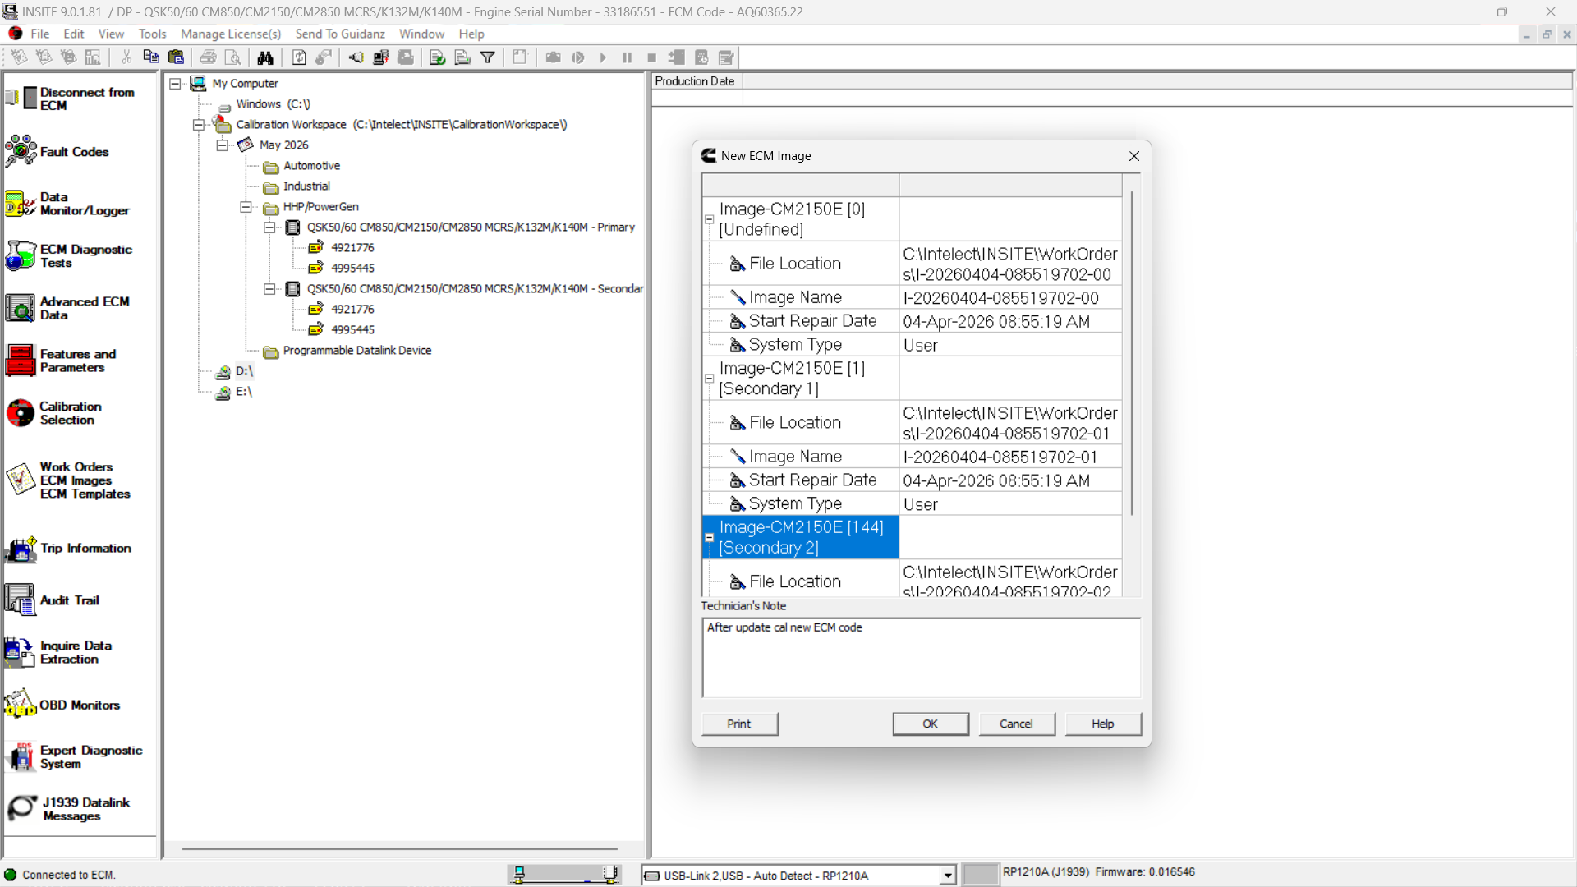Open ECM Diagnostic Tests in sidebar
Image resolution: width=1577 pixels, height=887 pixels.
(69, 256)
